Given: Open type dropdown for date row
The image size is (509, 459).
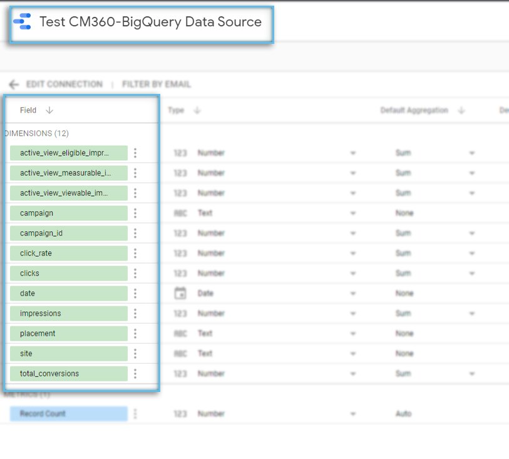Looking at the screenshot, I should (x=353, y=294).
